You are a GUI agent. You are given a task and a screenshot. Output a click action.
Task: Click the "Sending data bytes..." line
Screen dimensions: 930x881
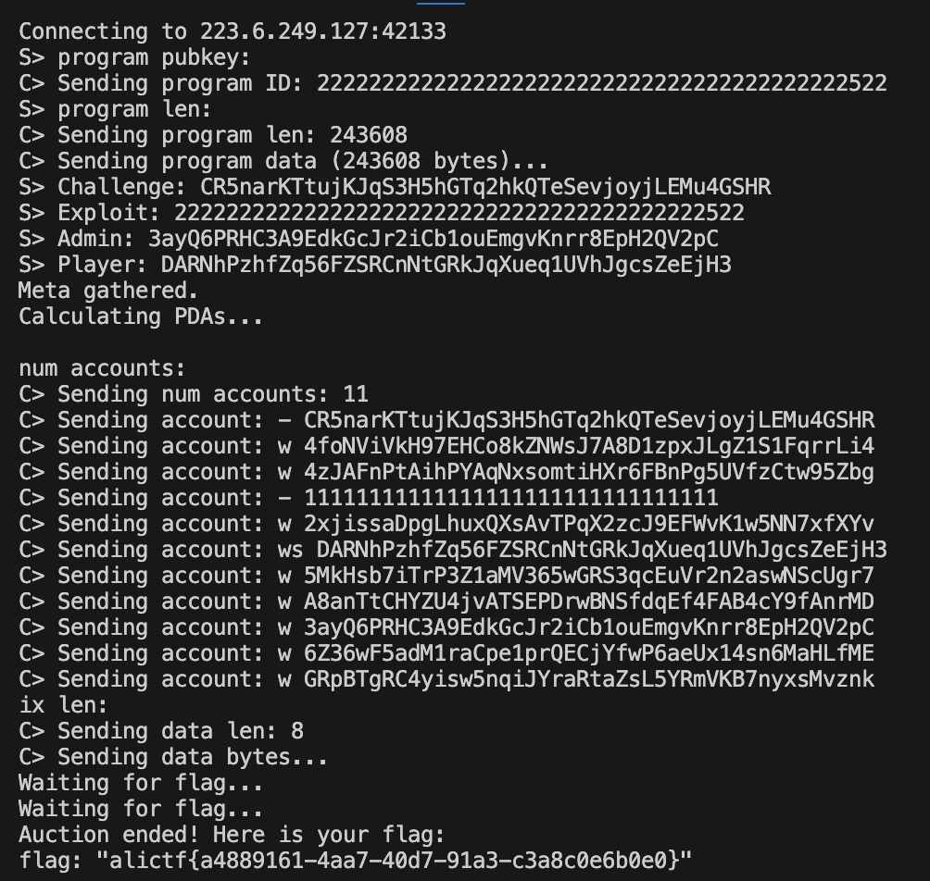pyautogui.click(x=173, y=757)
